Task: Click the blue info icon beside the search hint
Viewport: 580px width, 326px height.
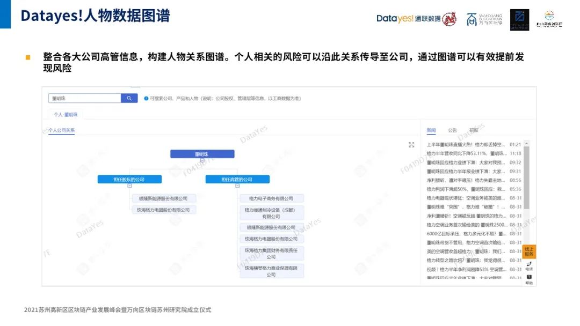Action: [x=146, y=99]
